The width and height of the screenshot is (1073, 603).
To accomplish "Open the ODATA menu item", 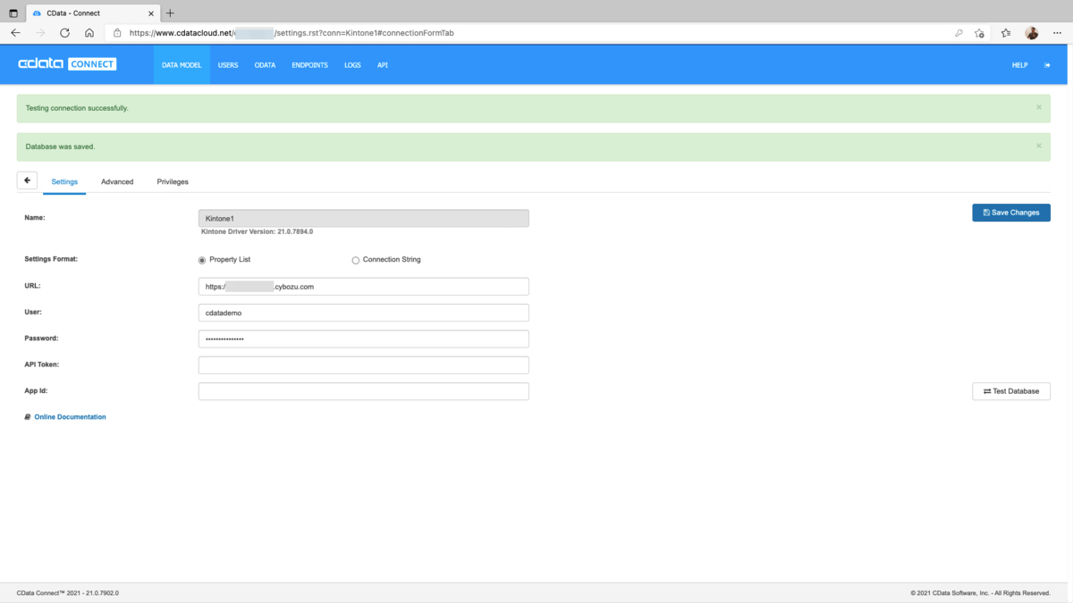I will pyautogui.click(x=265, y=65).
